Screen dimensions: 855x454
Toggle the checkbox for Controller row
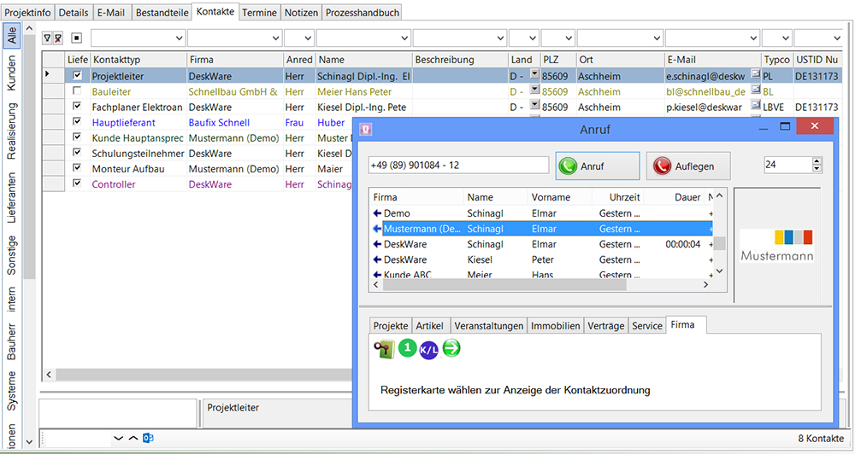tap(78, 183)
